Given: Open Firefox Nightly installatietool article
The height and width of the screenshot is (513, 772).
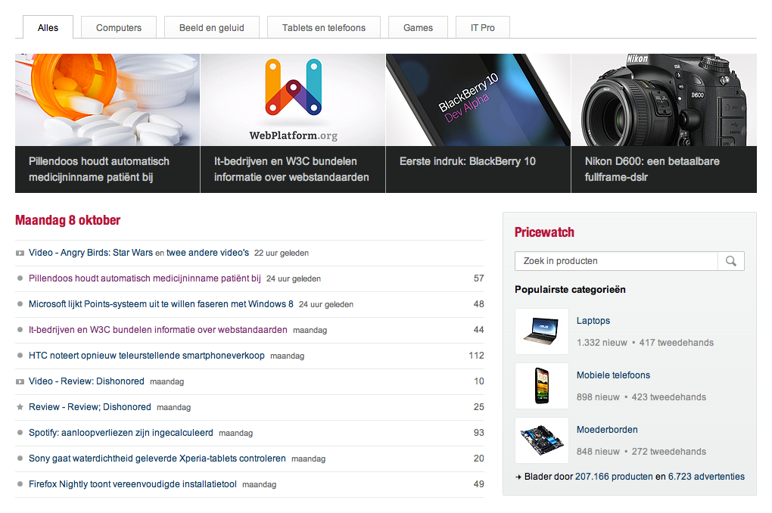Looking at the screenshot, I should coord(133,484).
